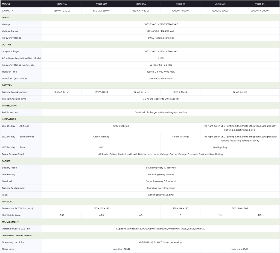Click the Simulated Sine Wave value
Viewport: 280px width, 253px height.
(x=161, y=79)
